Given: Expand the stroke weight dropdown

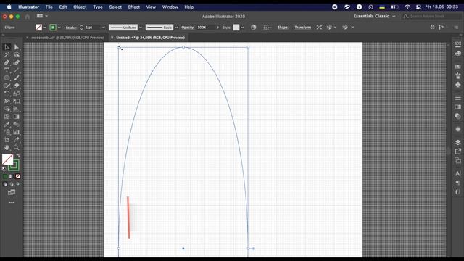Looking at the screenshot, I should [103, 28].
